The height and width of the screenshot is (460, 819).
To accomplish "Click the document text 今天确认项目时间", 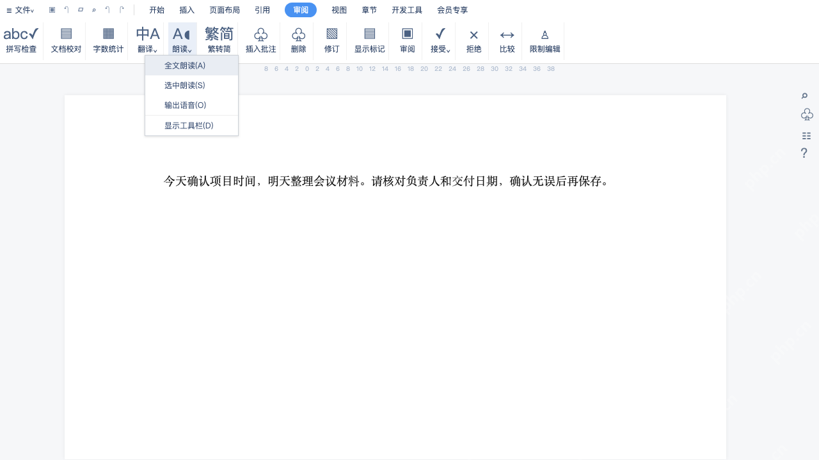I will pyautogui.click(x=210, y=181).
